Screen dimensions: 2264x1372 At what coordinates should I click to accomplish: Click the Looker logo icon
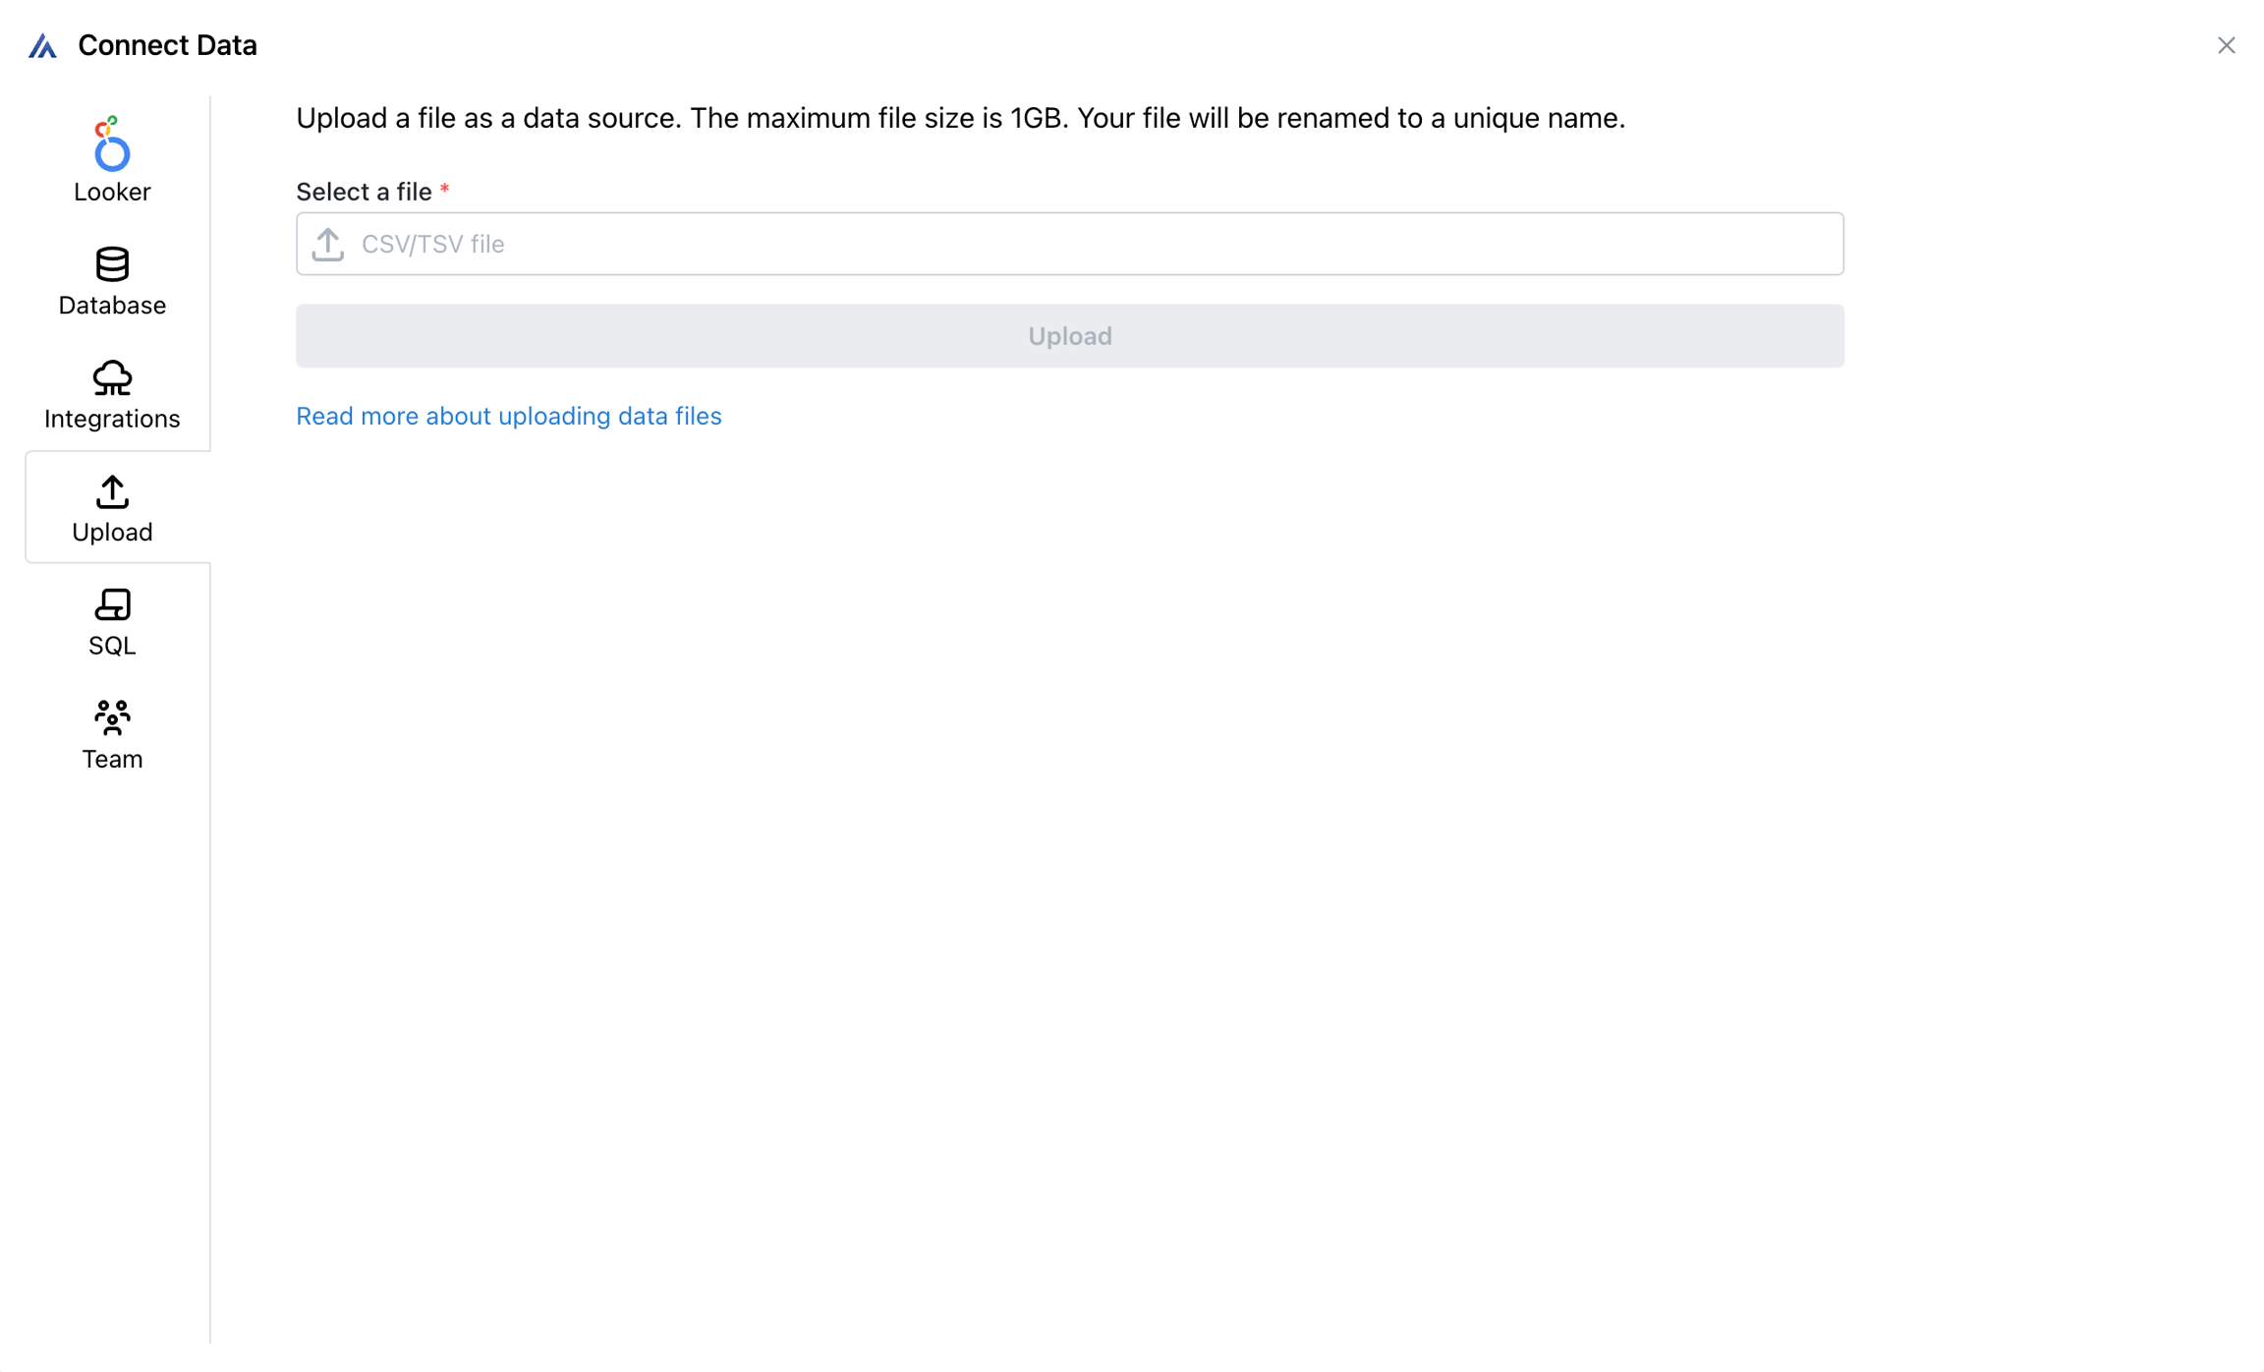click(111, 143)
